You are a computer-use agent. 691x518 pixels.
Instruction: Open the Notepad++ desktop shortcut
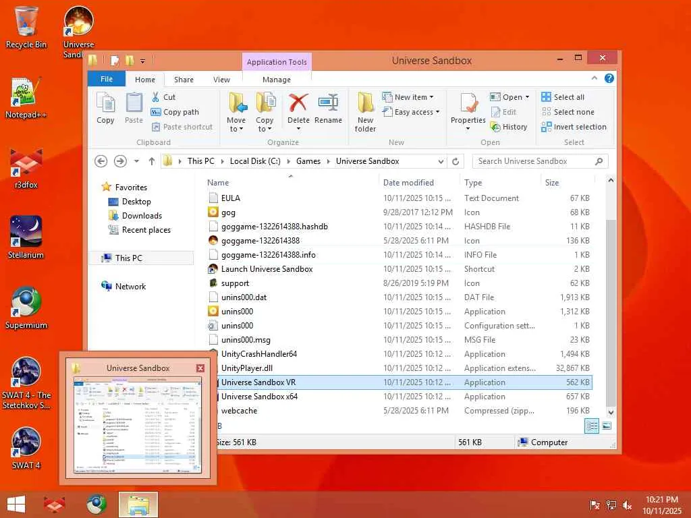[26, 98]
